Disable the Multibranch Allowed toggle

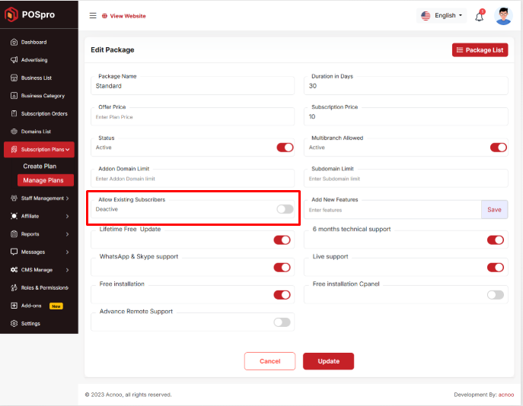pos(498,147)
